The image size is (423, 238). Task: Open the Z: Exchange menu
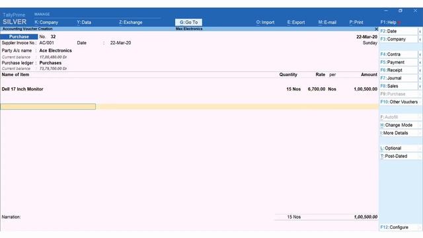(131, 22)
